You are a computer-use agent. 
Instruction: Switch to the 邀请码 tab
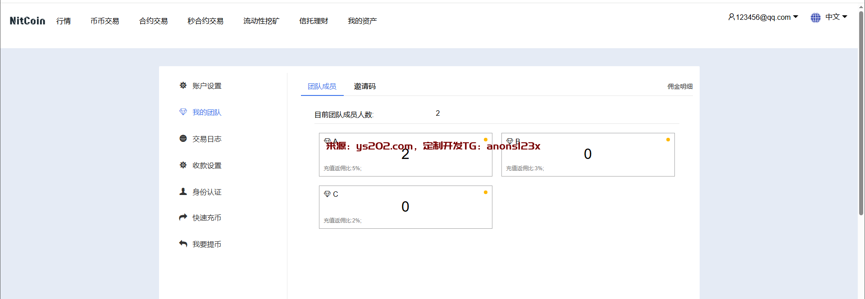tap(364, 86)
